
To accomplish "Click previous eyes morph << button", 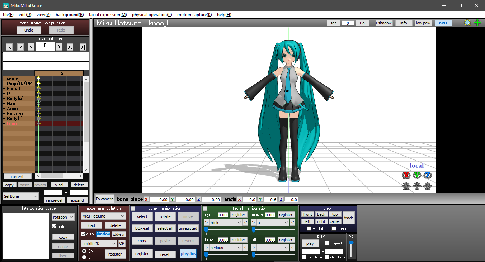I will pos(206,223).
